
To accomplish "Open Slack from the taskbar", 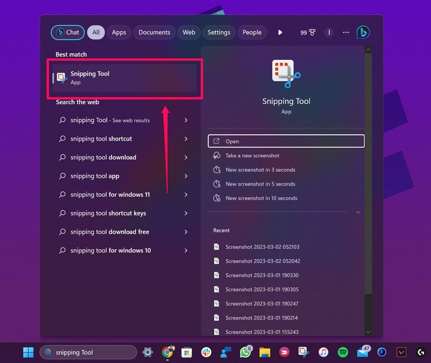I will (x=206, y=352).
